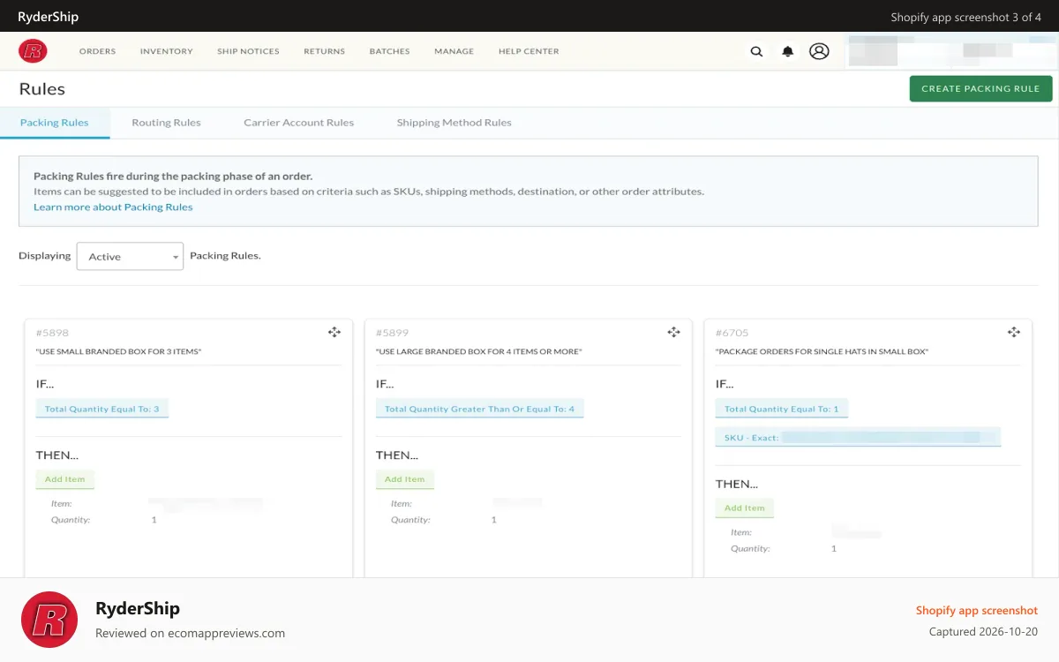The image size is (1059, 662).
Task: Select the Packing Rules tab
Action: (x=55, y=123)
